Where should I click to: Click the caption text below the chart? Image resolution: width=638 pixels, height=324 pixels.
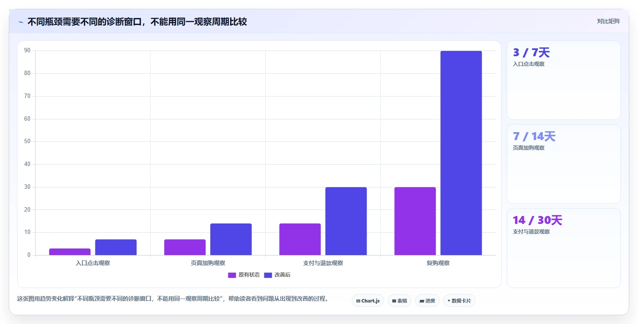click(x=173, y=299)
